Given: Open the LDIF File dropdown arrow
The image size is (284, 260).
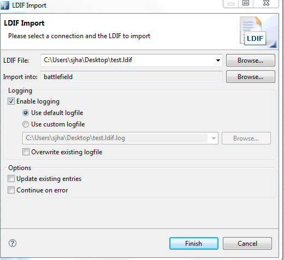Looking at the screenshot, I should tap(218, 61).
